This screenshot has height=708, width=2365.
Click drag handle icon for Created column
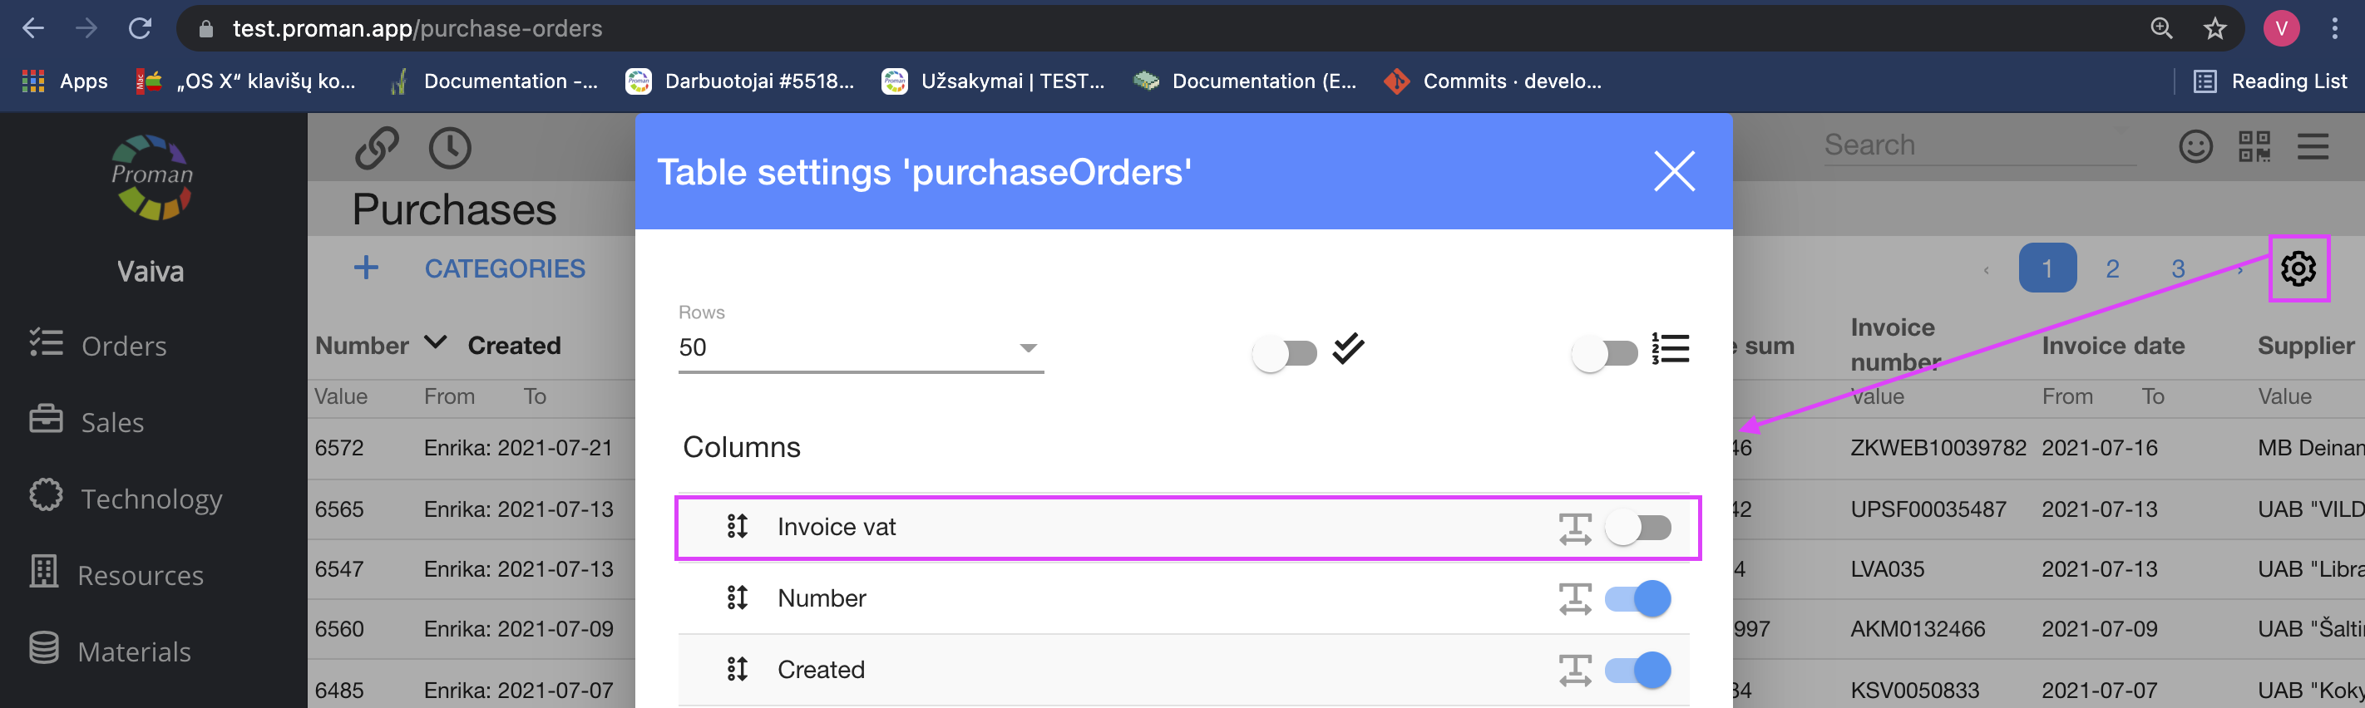point(738,670)
